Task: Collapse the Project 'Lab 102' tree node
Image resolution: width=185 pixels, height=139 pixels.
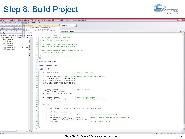Action: click(x=1, y=38)
